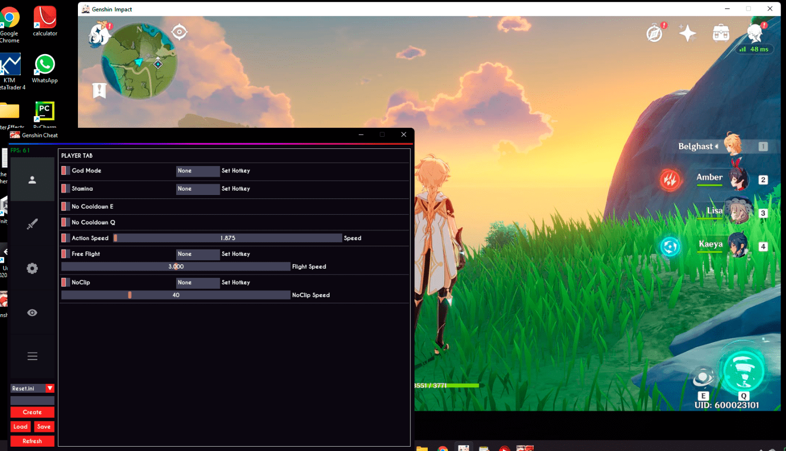Click Set Hotkey beside Free Flight
This screenshot has width=786, height=451.
point(236,254)
